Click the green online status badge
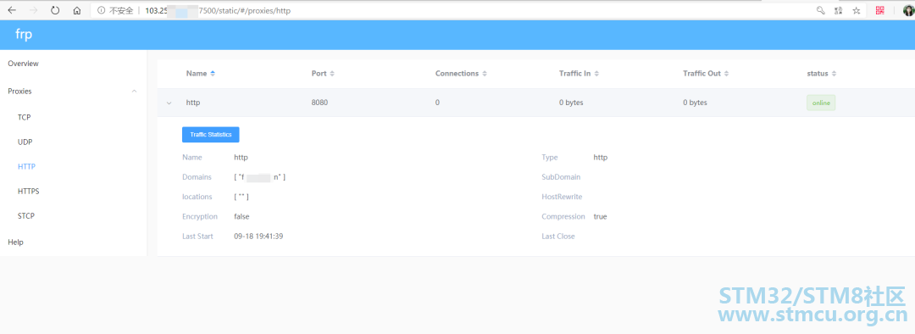 [821, 103]
